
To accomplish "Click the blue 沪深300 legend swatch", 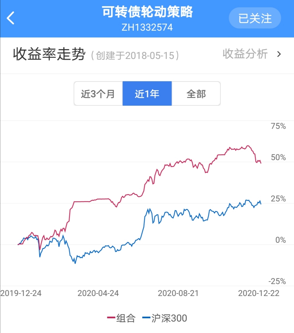I will [x=146, y=318].
